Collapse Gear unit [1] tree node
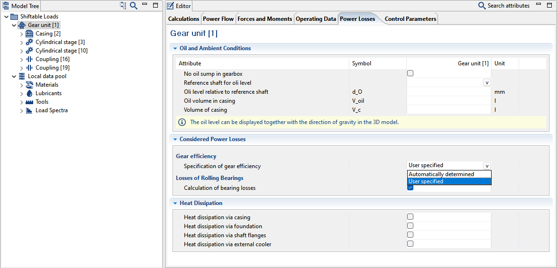The image size is (557, 268). pos(14,25)
